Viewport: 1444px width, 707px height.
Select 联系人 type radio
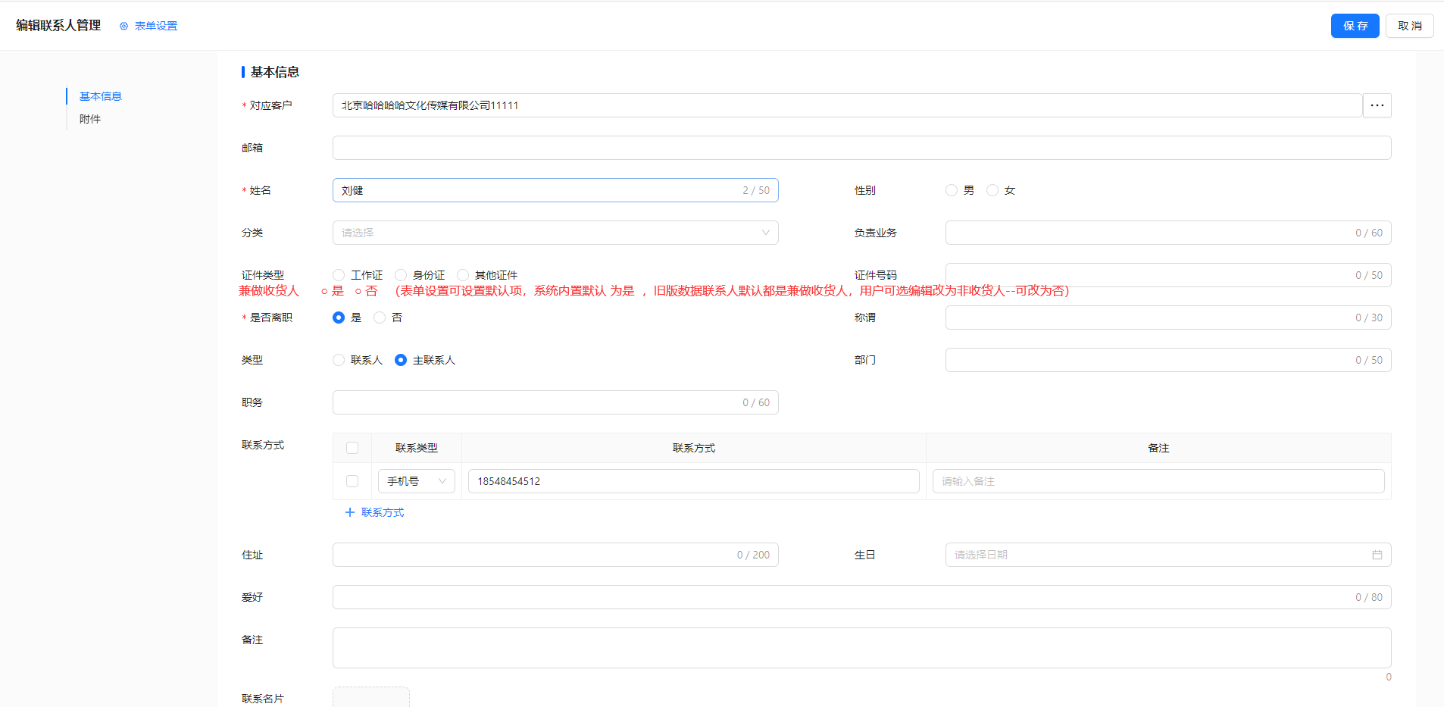pos(339,360)
